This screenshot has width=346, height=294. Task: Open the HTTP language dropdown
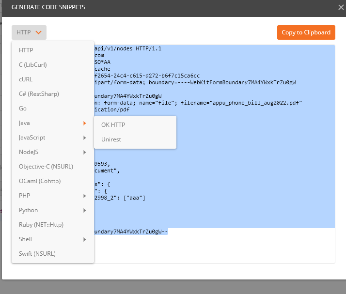click(29, 32)
